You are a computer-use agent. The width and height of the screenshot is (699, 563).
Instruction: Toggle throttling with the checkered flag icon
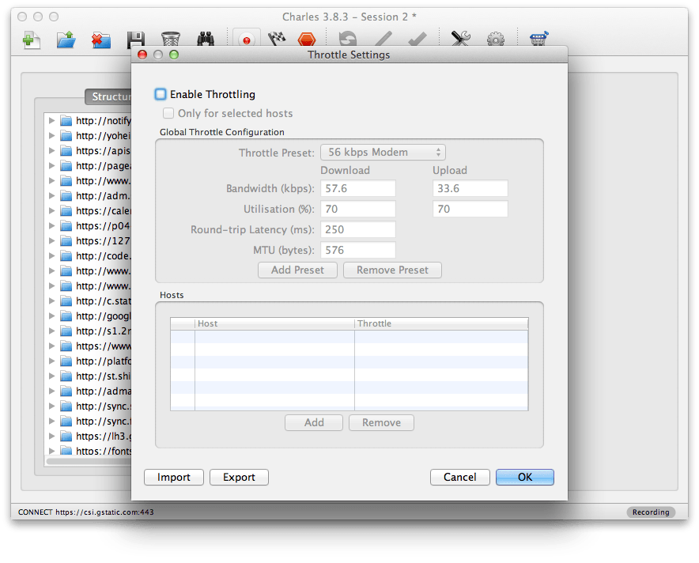277,40
